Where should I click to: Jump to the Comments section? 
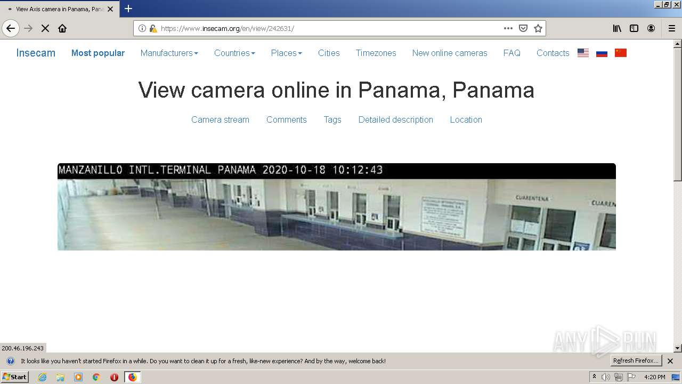pos(286,119)
